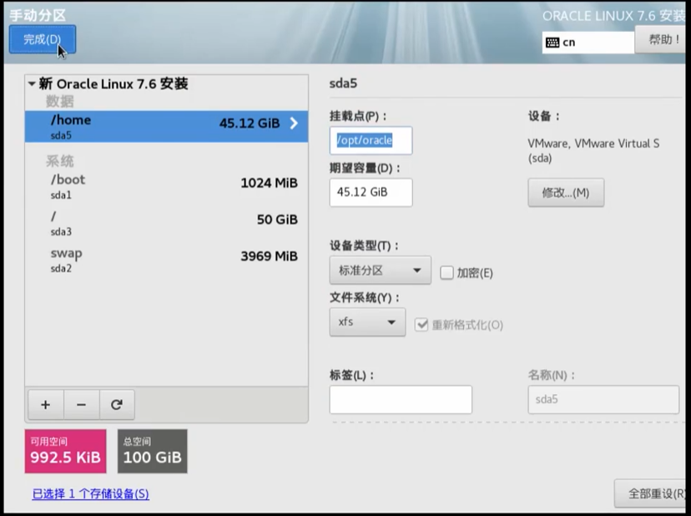Select the /boot sda1 partition

[x=167, y=185]
